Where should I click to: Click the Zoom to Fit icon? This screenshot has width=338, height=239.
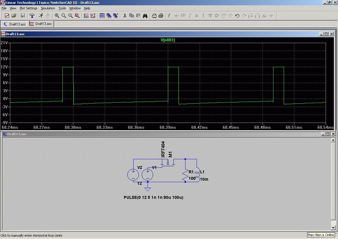pyautogui.click(x=77, y=16)
